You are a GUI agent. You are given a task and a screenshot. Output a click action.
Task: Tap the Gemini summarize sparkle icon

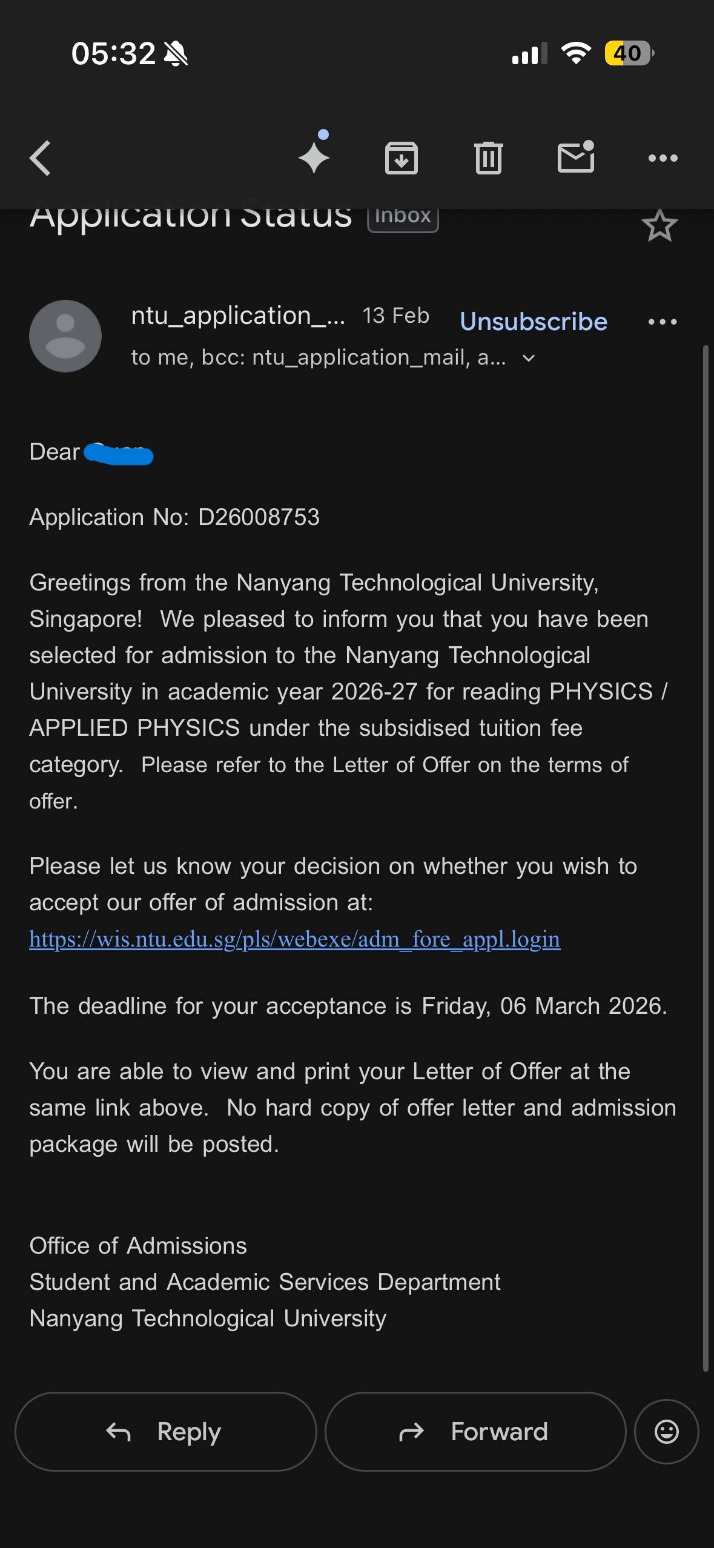[314, 157]
